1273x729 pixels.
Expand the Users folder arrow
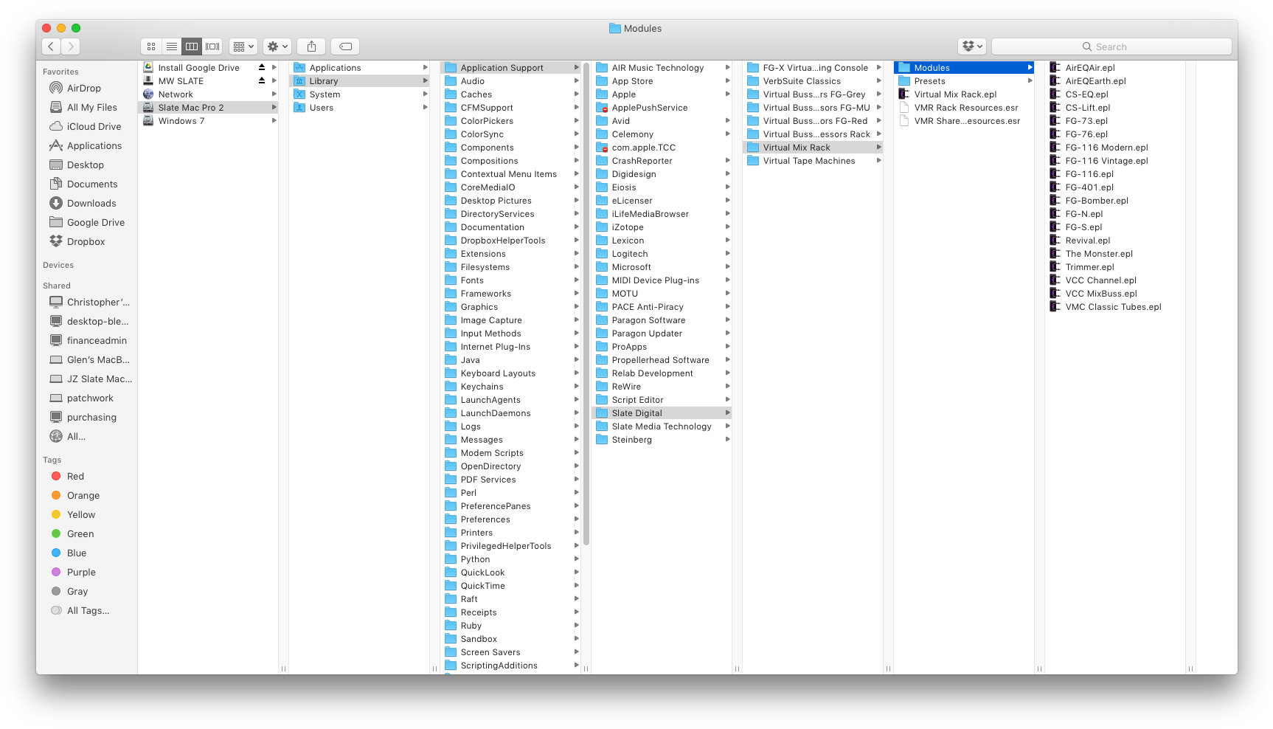(425, 107)
